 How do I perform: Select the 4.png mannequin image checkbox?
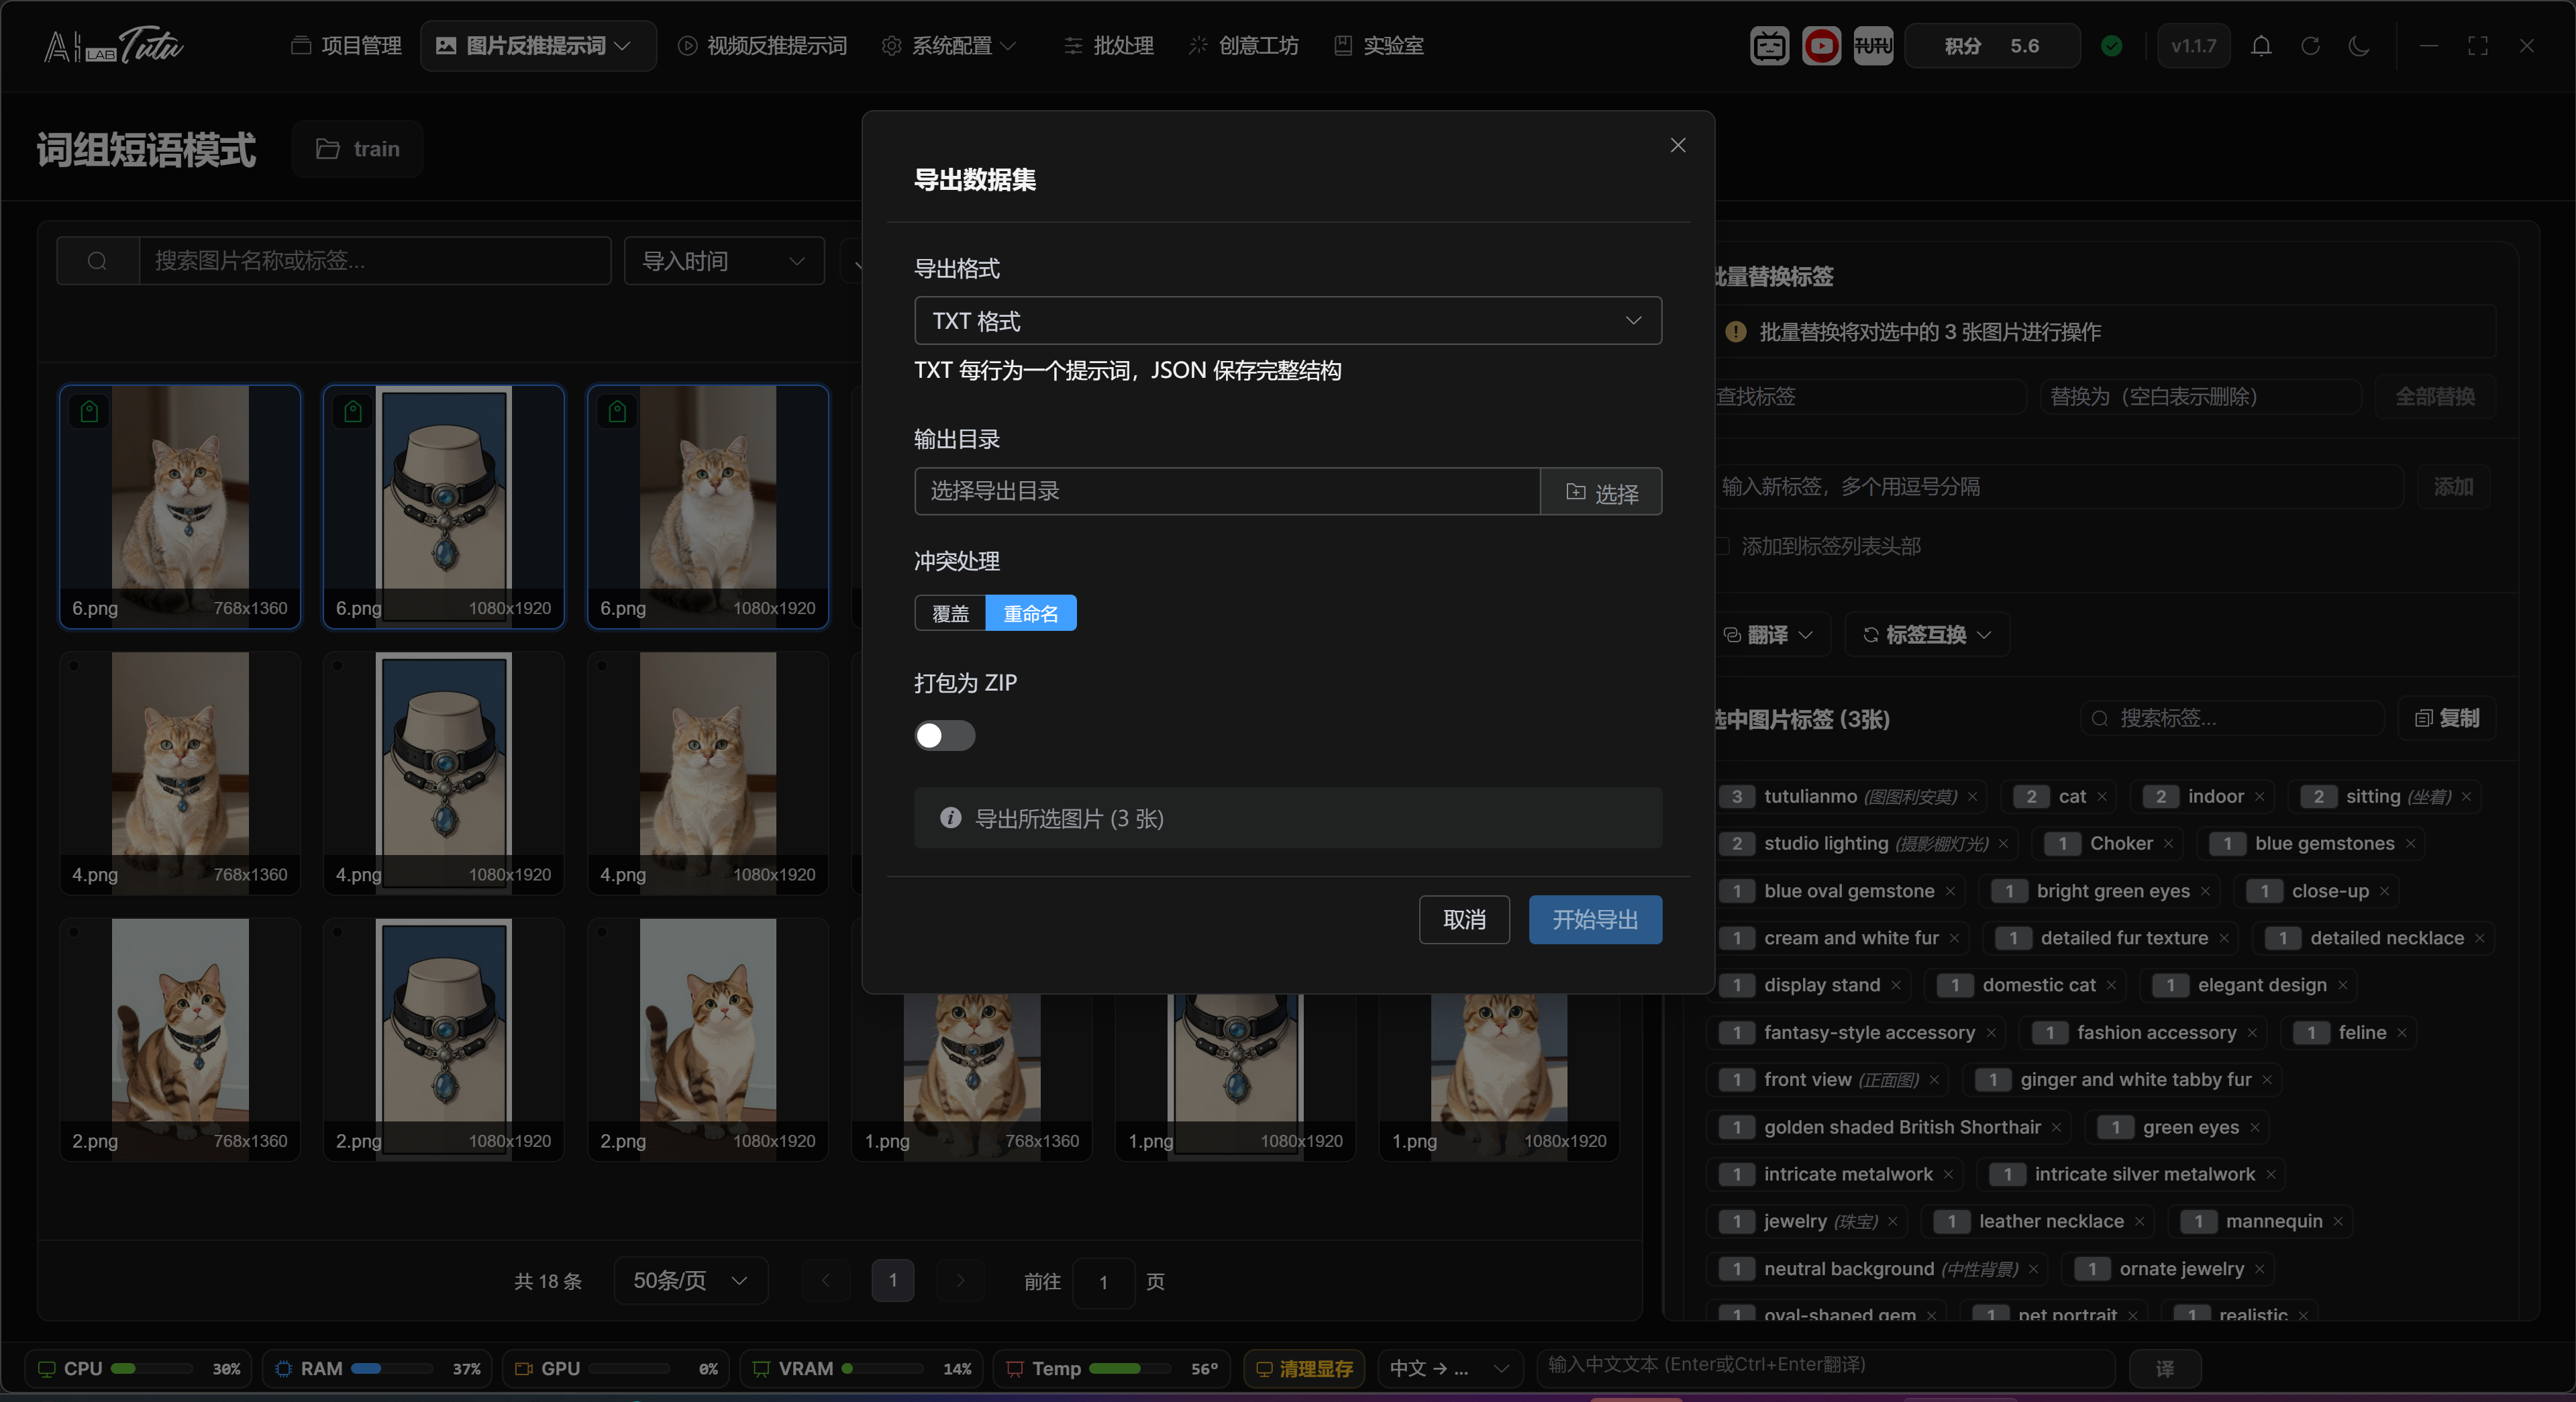tap(338, 666)
